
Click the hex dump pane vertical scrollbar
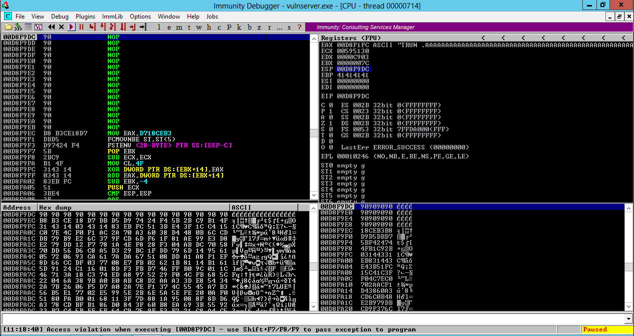coord(314,258)
